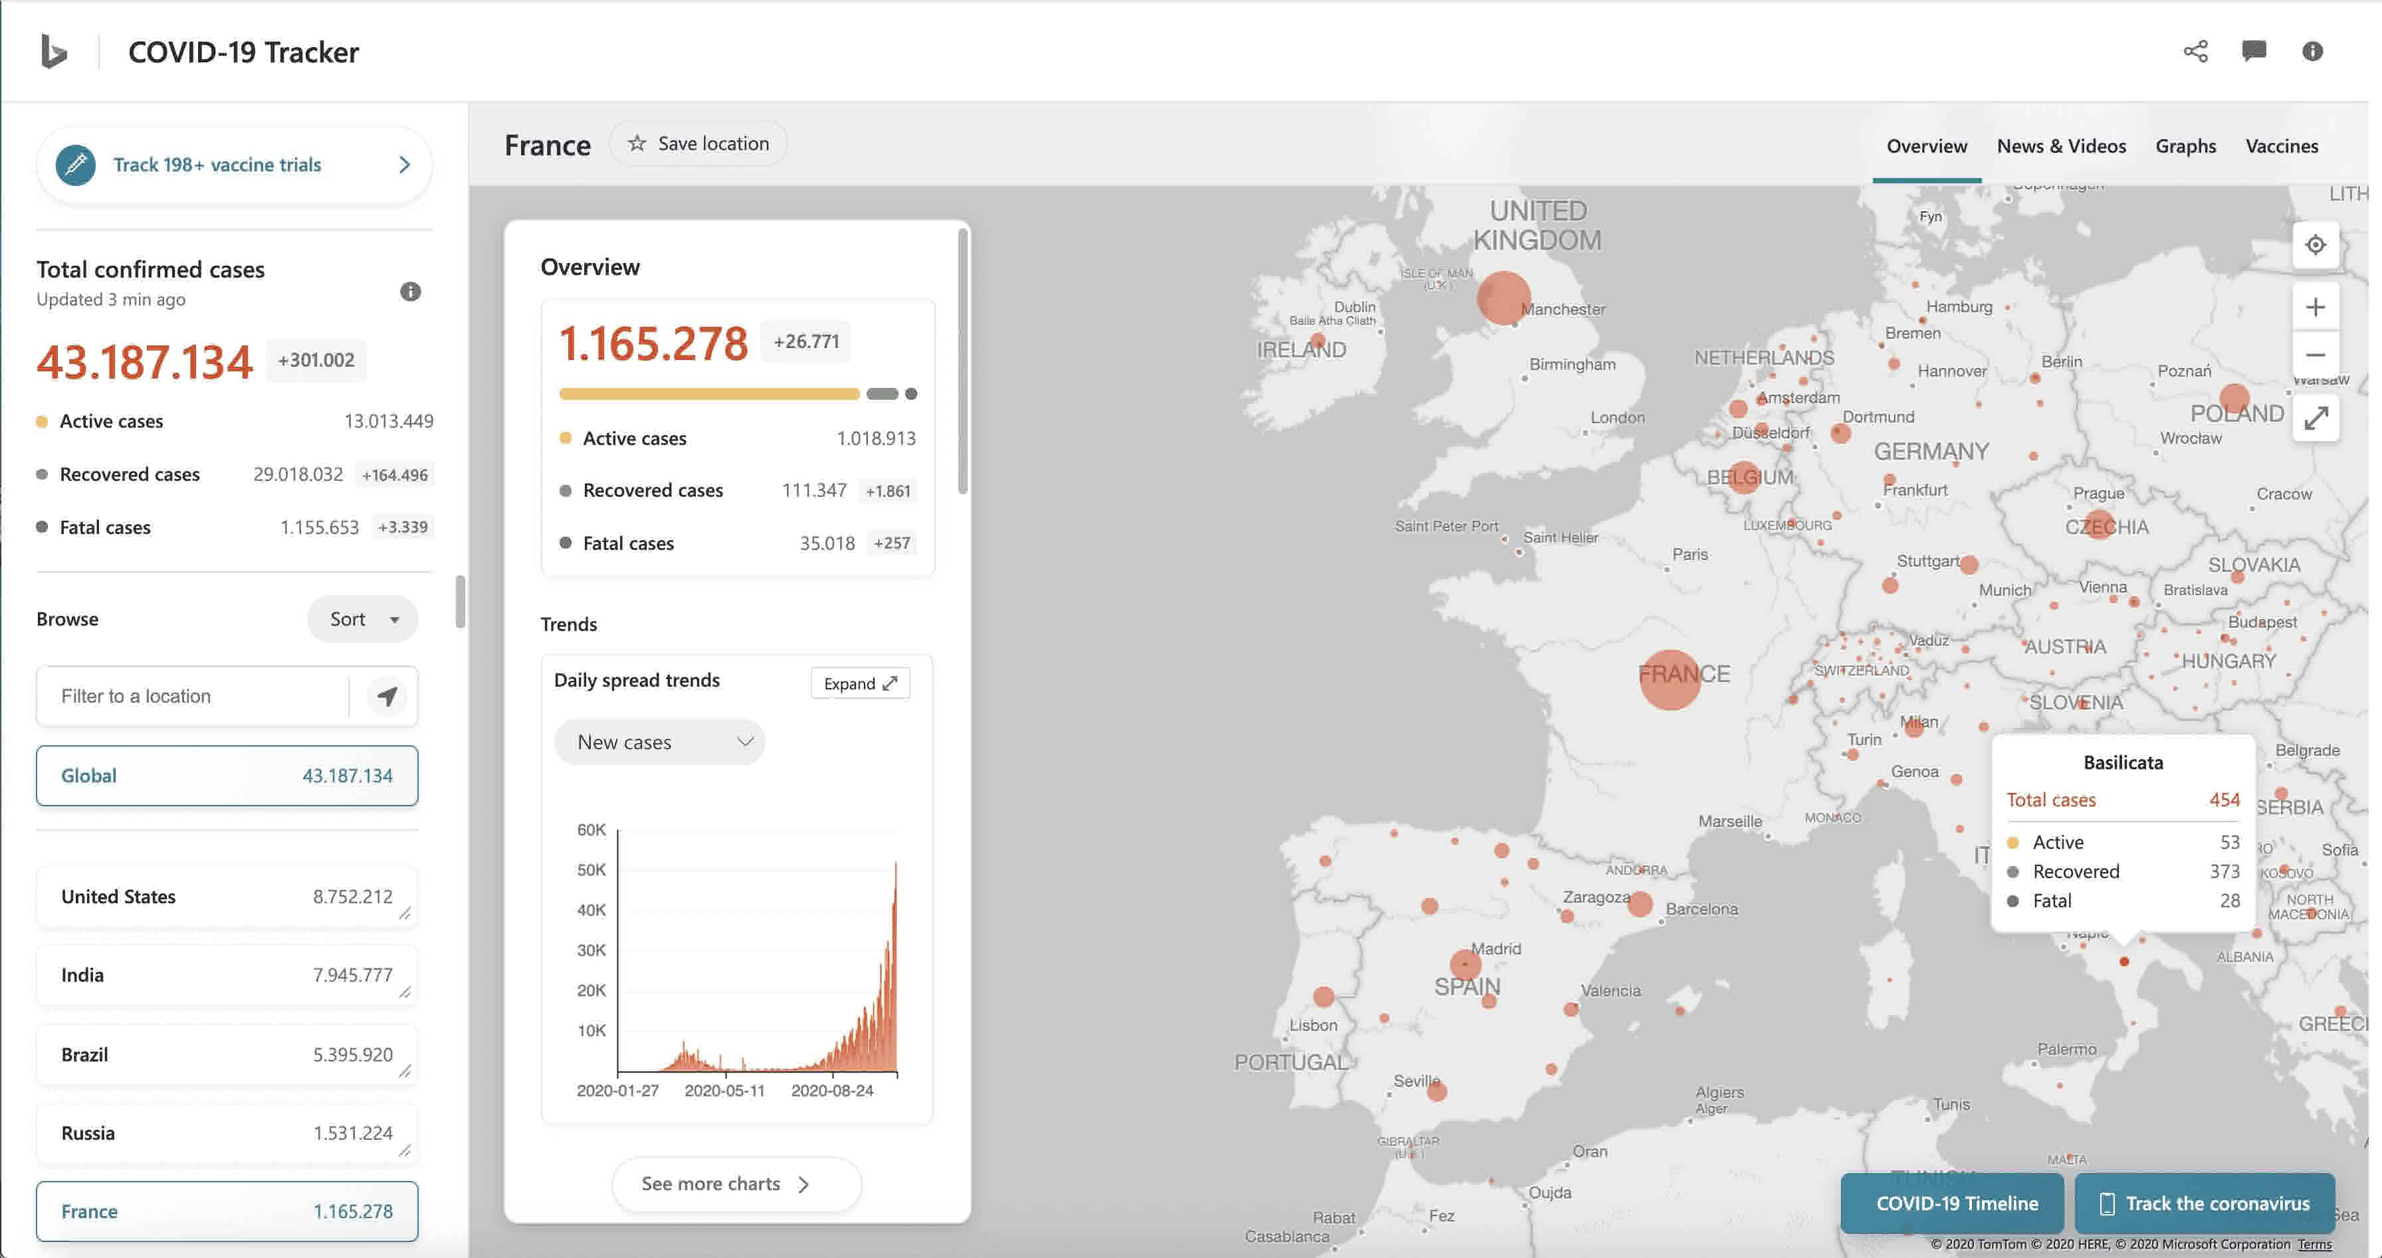Open the COVID-19 Timeline button

pos(1953,1204)
